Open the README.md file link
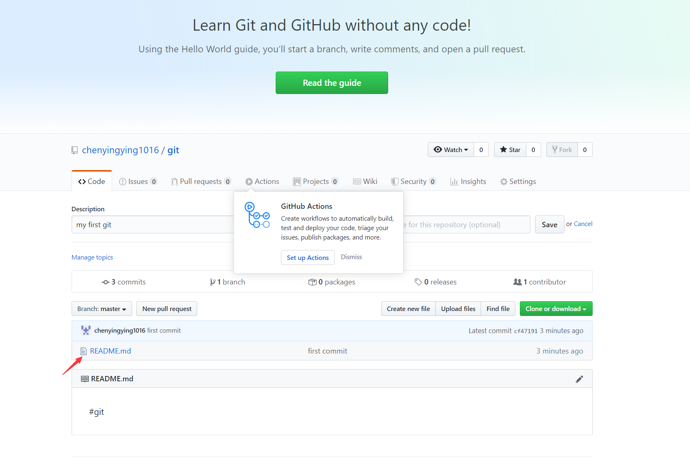Screen dimensions: 690x461 pos(110,351)
